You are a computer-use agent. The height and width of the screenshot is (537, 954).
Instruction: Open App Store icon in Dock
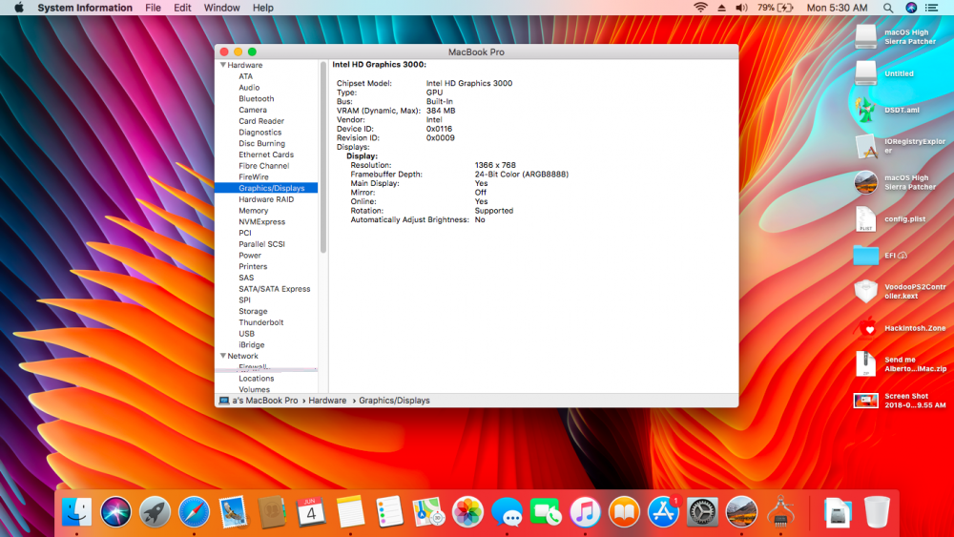click(663, 511)
